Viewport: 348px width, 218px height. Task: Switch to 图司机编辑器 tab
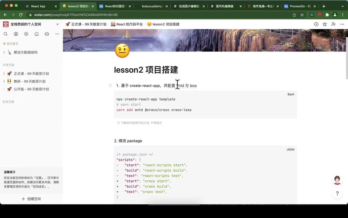pos(225,6)
